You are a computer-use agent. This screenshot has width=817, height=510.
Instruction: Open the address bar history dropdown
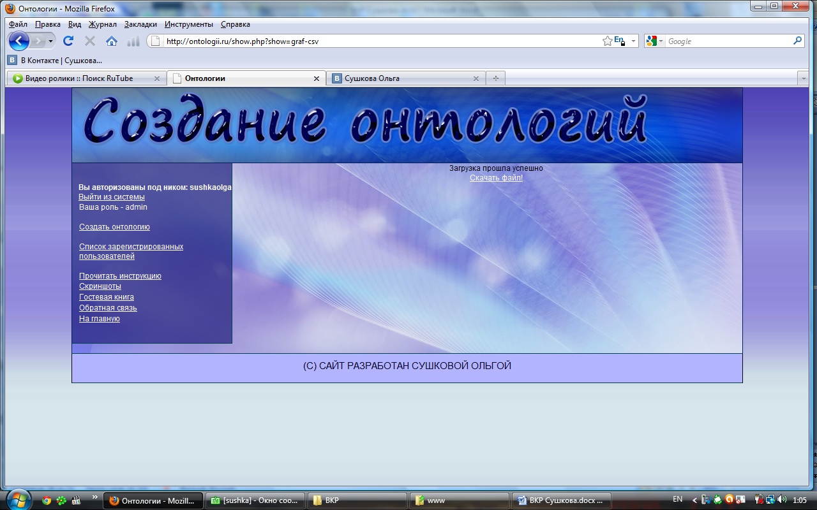[x=633, y=41]
